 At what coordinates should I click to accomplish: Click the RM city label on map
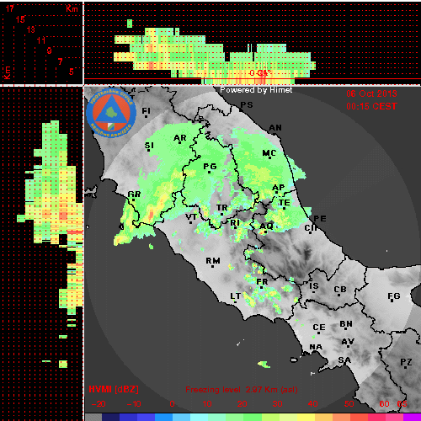pos(213,261)
